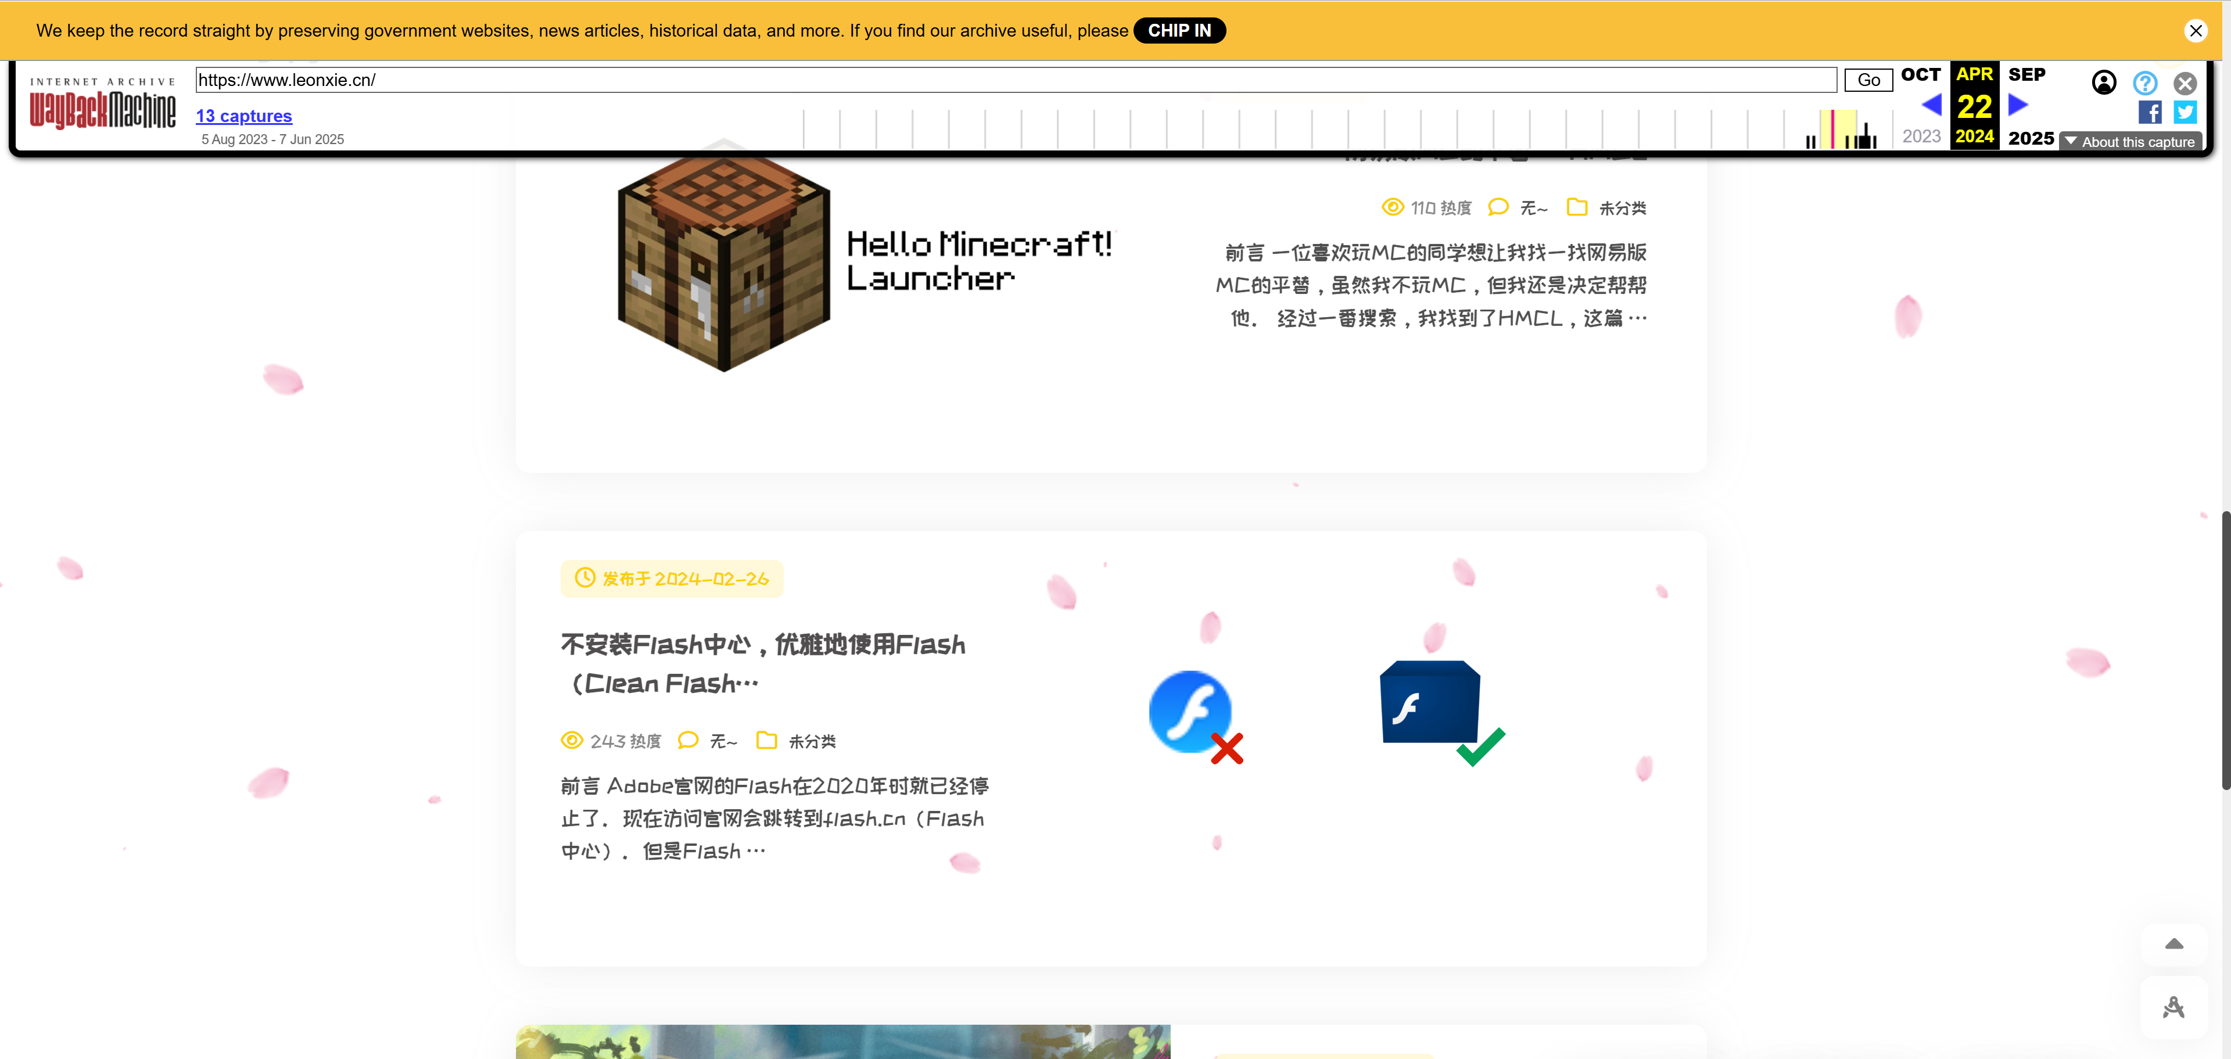Open the theme settings compass button
This screenshot has width=2231, height=1059.
(2174, 1007)
